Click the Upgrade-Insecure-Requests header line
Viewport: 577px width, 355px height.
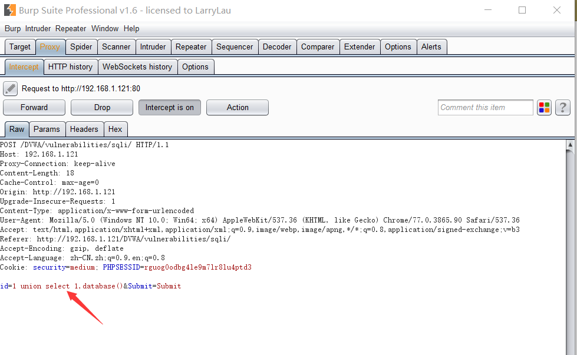[58, 201]
